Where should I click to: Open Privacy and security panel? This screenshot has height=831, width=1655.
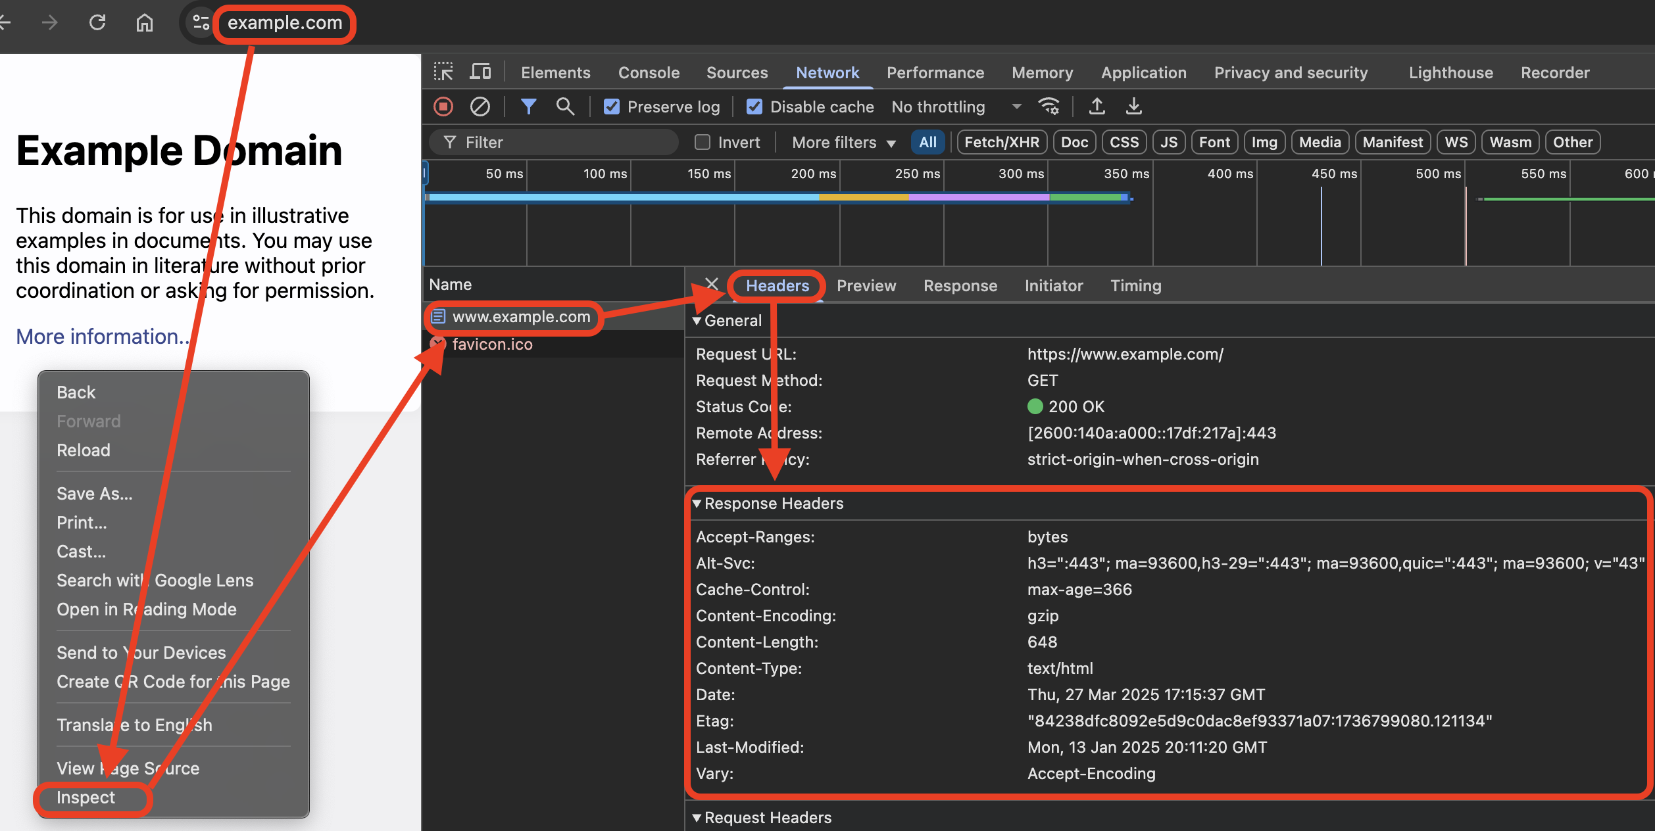click(1291, 72)
